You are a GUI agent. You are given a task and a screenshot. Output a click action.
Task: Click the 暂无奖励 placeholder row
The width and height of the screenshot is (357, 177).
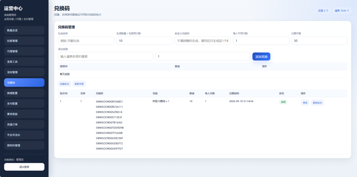[x=203, y=74]
